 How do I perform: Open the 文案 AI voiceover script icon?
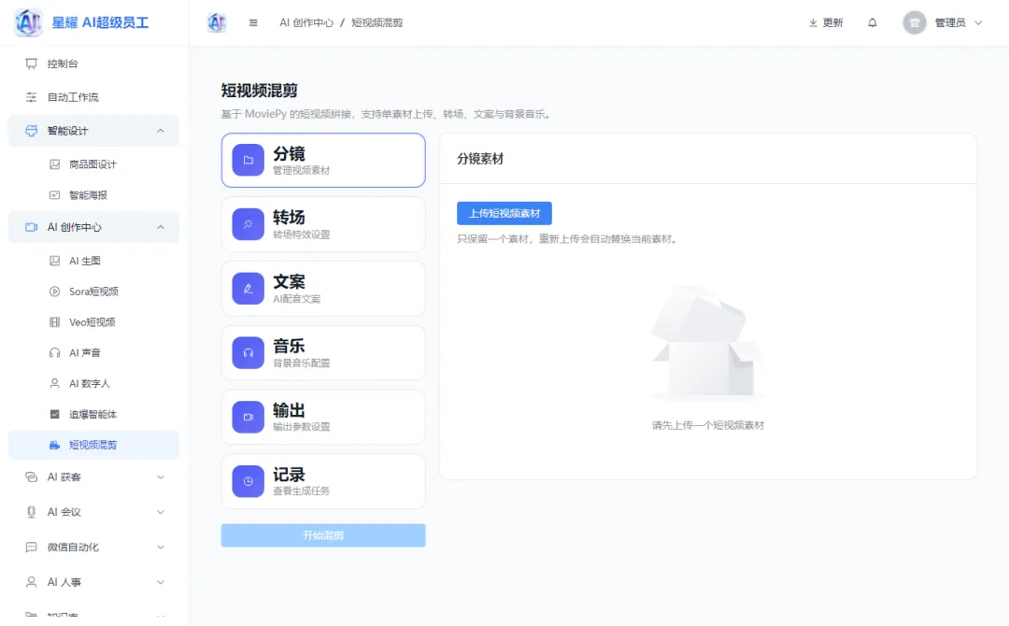247,288
